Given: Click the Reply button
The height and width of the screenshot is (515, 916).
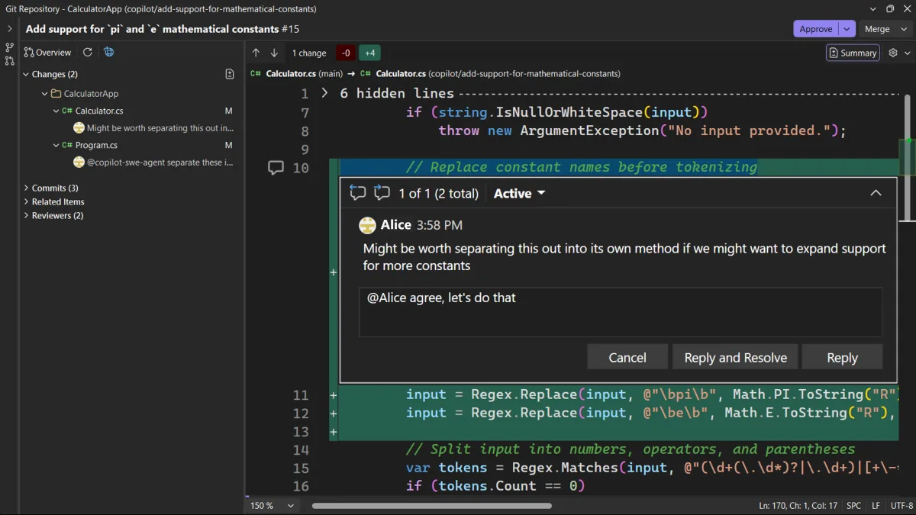Looking at the screenshot, I should click(842, 357).
